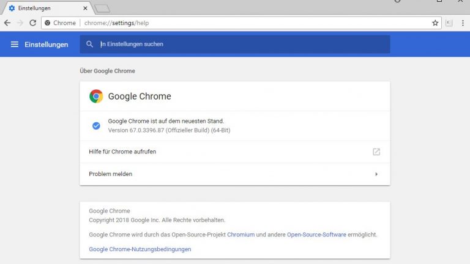This screenshot has height=264, width=470.
Task: Click the browser forward arrow
Action: pyautogui.click(x=20, y=23)
